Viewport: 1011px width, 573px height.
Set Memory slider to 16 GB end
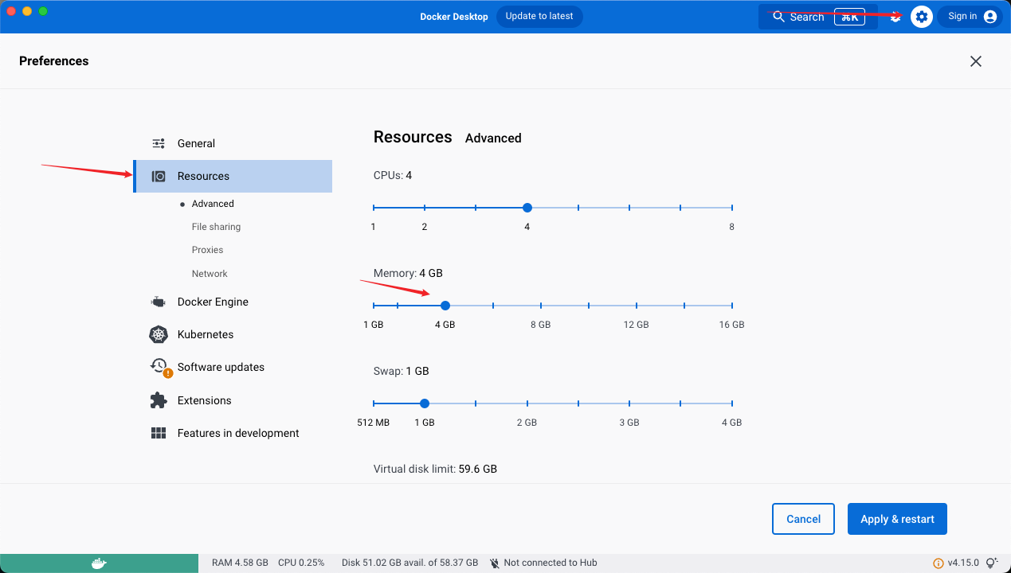[731, 306]
